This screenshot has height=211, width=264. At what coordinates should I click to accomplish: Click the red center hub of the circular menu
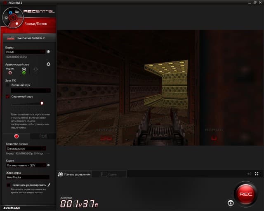point(13,17)
